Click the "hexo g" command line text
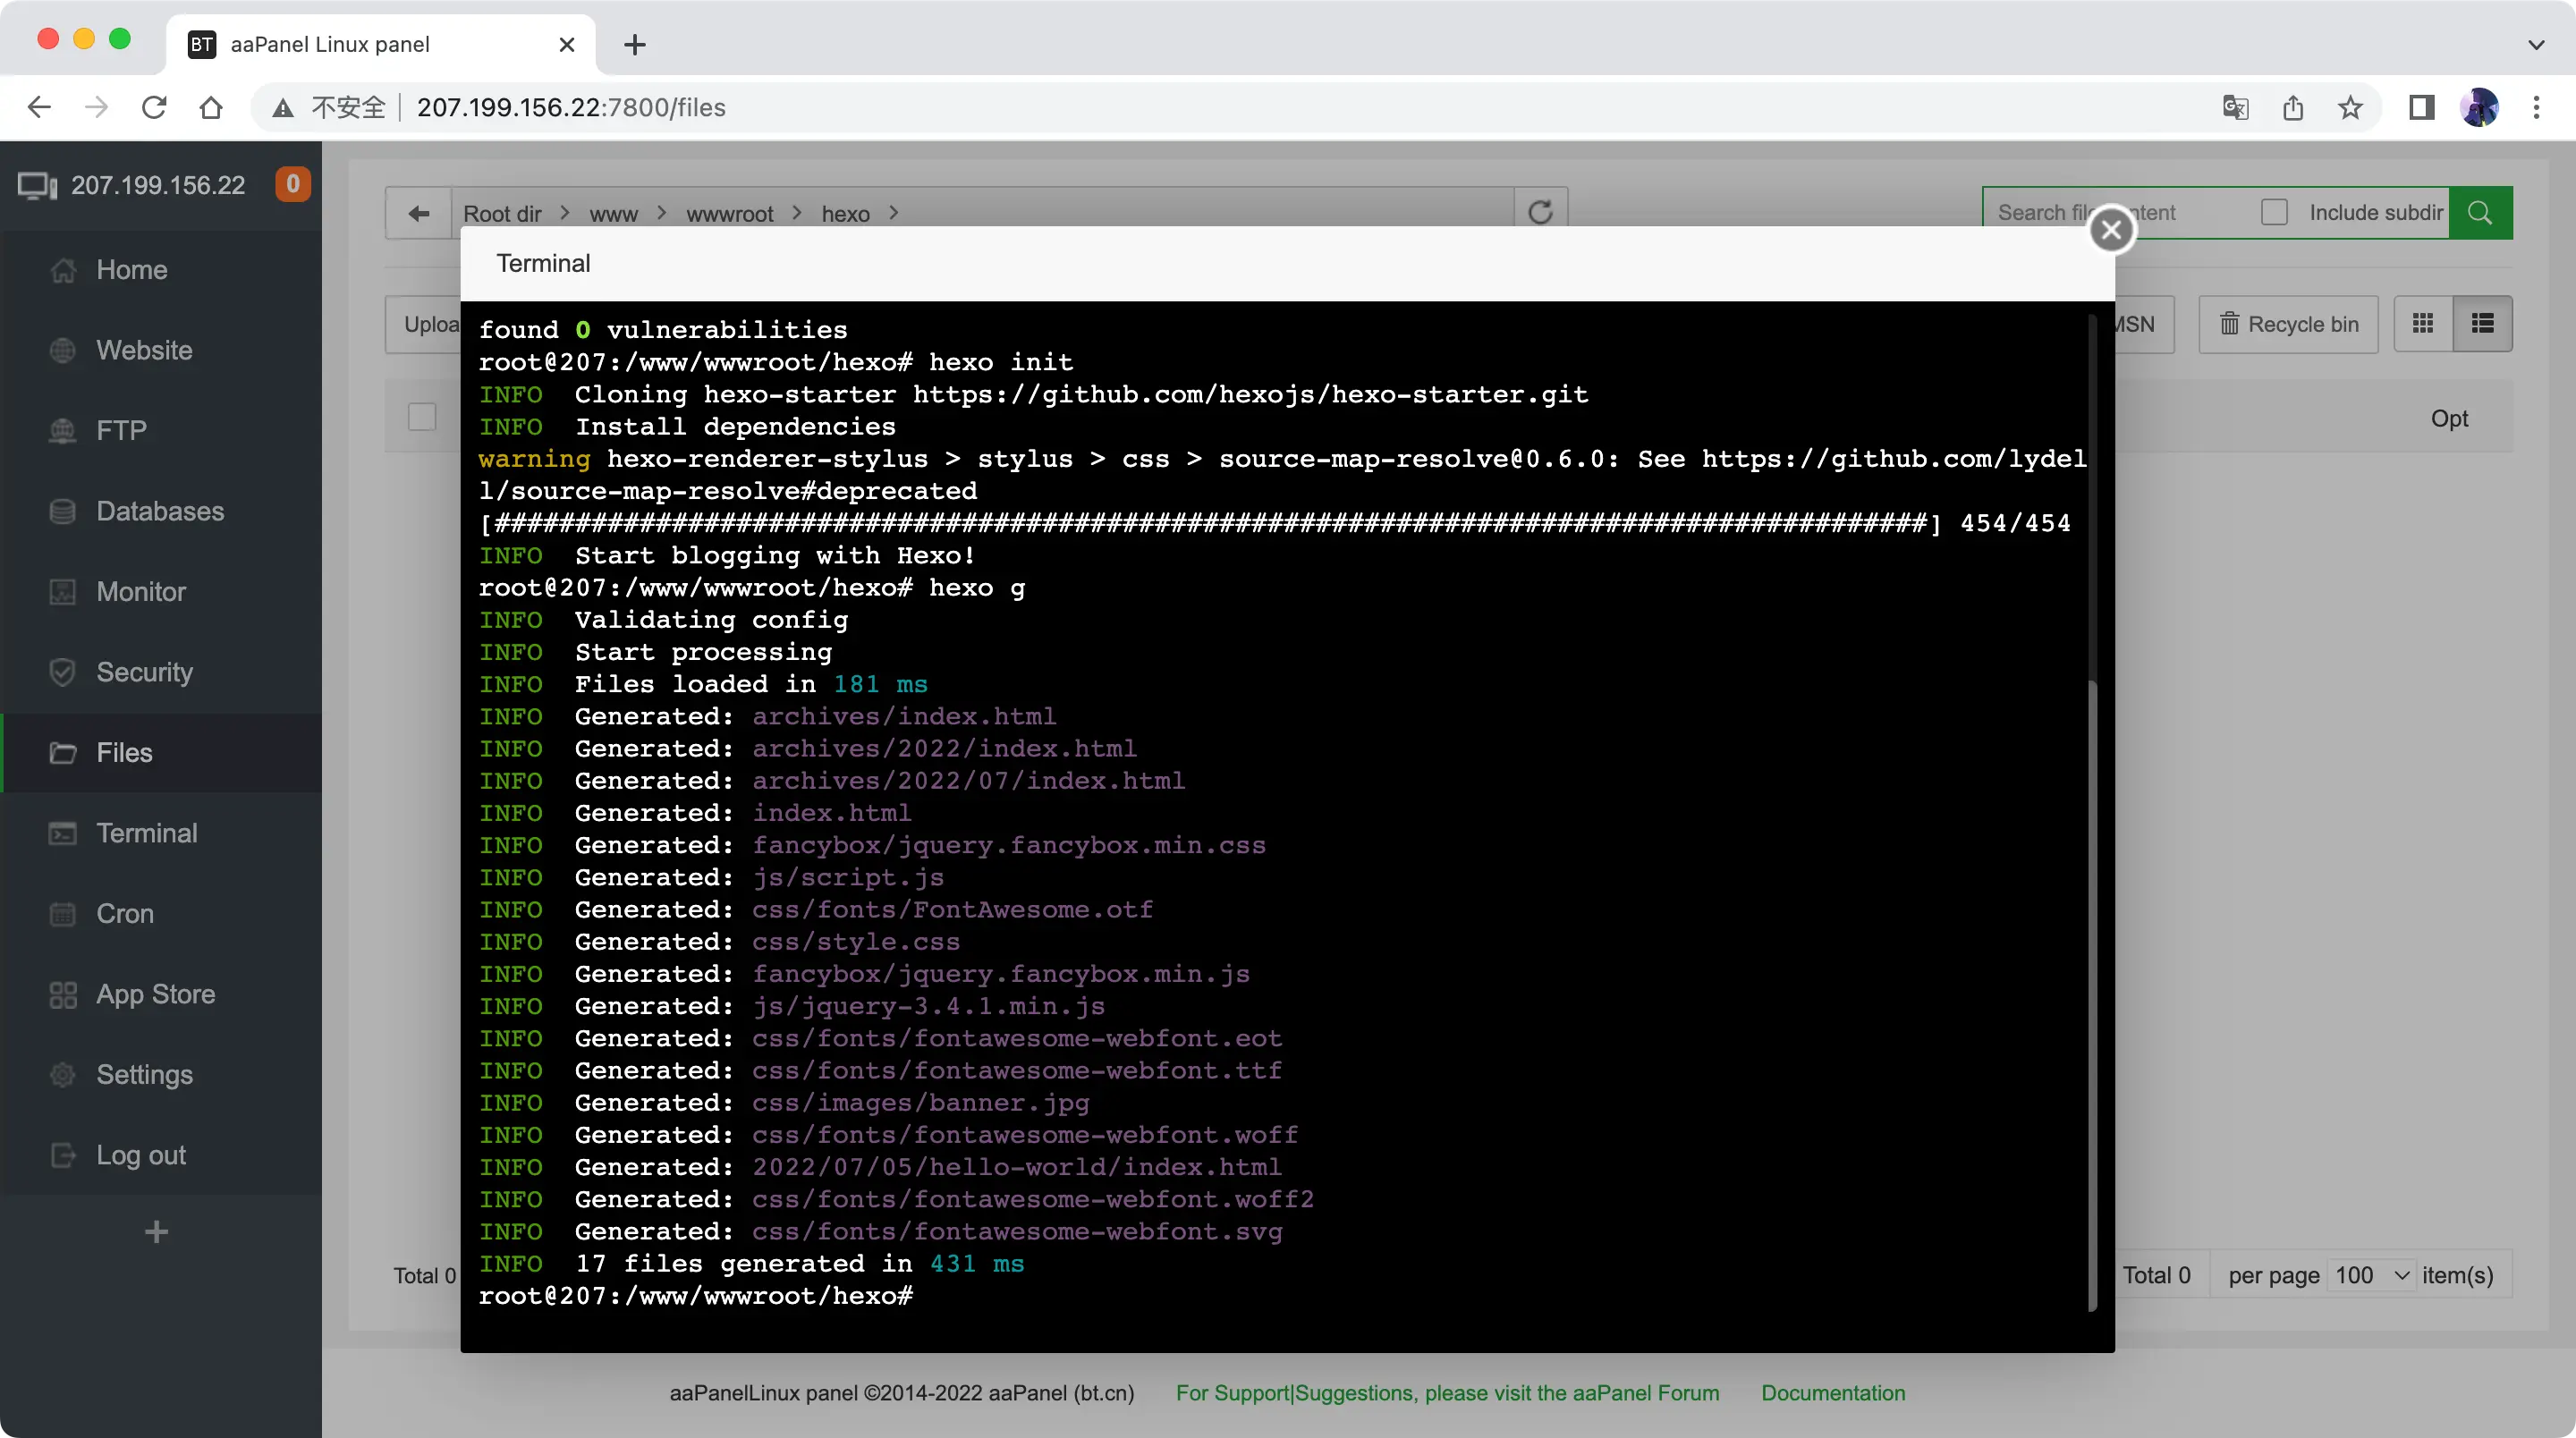The height and width of the screenshot is (1438, 2576). [x=977, y=588]
